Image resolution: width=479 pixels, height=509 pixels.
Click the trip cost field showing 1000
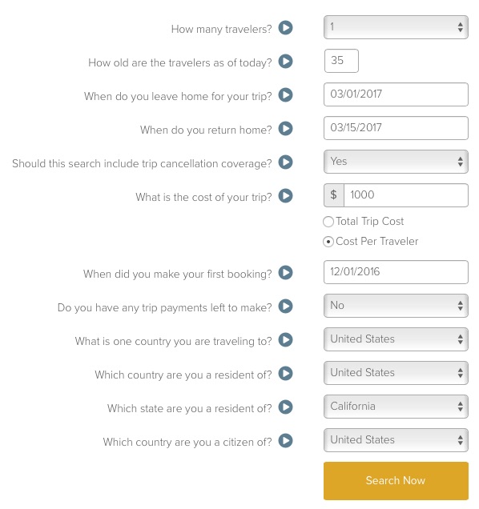coord(406,195)
